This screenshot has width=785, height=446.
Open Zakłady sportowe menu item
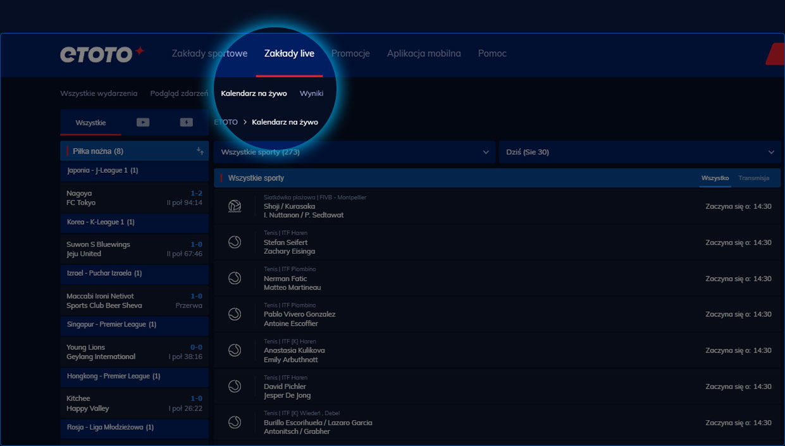(209, 54)
